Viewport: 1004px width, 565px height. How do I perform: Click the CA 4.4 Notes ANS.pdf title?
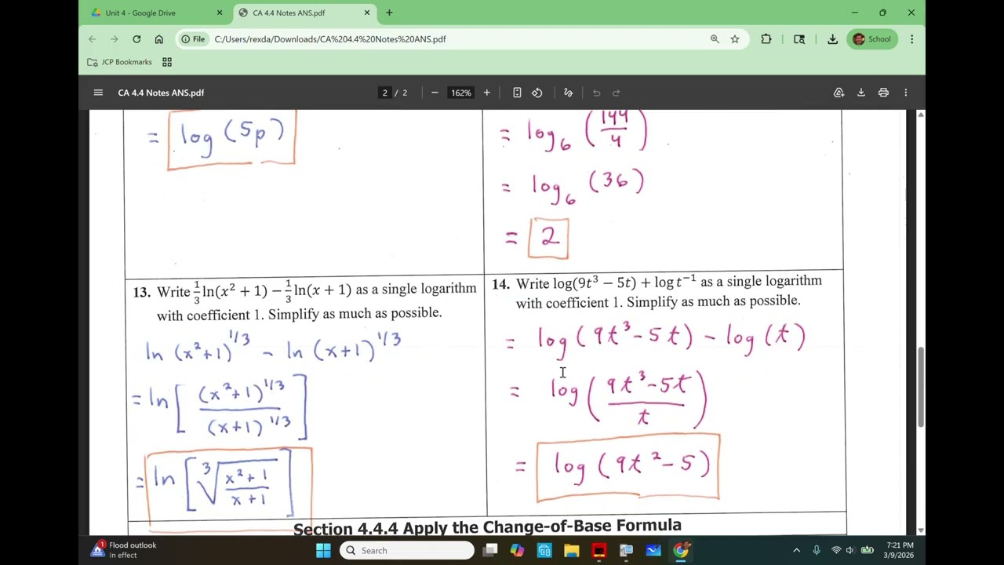pyautogui.click(x=161, y=93)
